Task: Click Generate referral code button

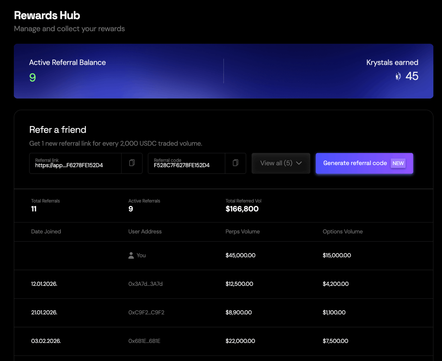Action: (364, 163)
